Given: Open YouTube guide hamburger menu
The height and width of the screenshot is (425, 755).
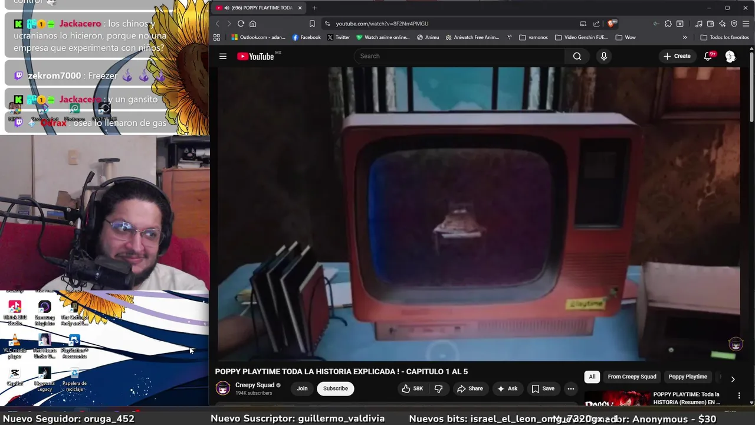Looking at the screenshot, I should (223, 56).
